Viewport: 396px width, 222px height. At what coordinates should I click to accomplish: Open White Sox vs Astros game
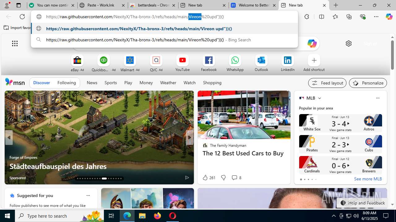tap(340, 123)
